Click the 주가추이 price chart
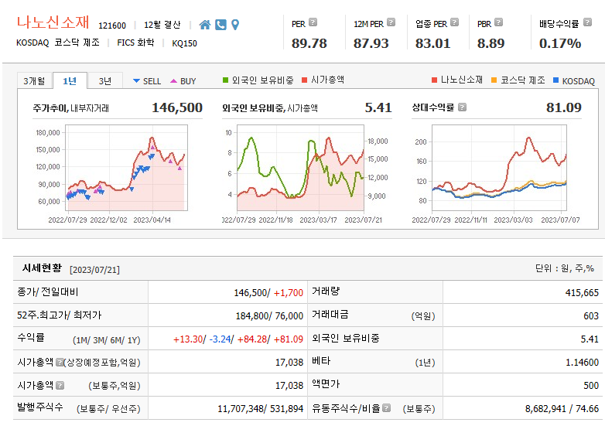 pyautogui.click(x=127, y=168)
